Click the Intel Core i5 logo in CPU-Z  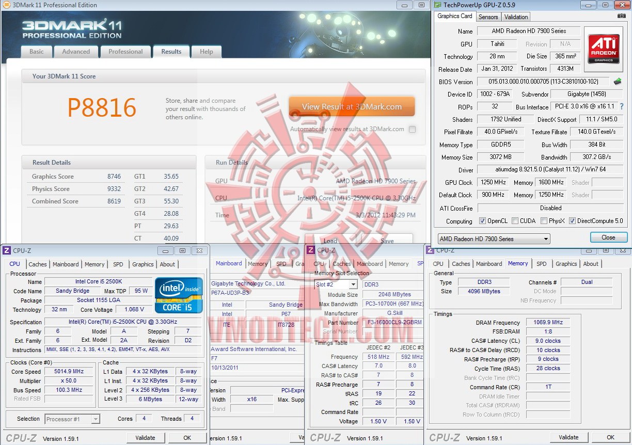179,295
